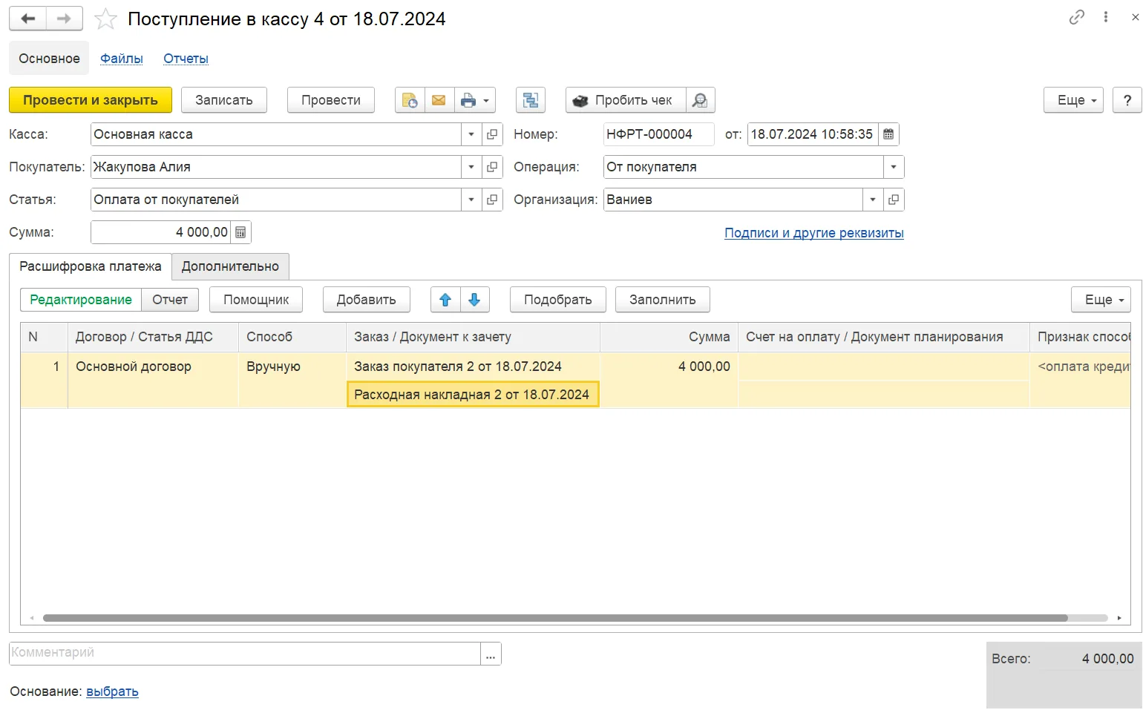Open the print options dropdown arrow
1143x713 pixels.
(487, 100)
